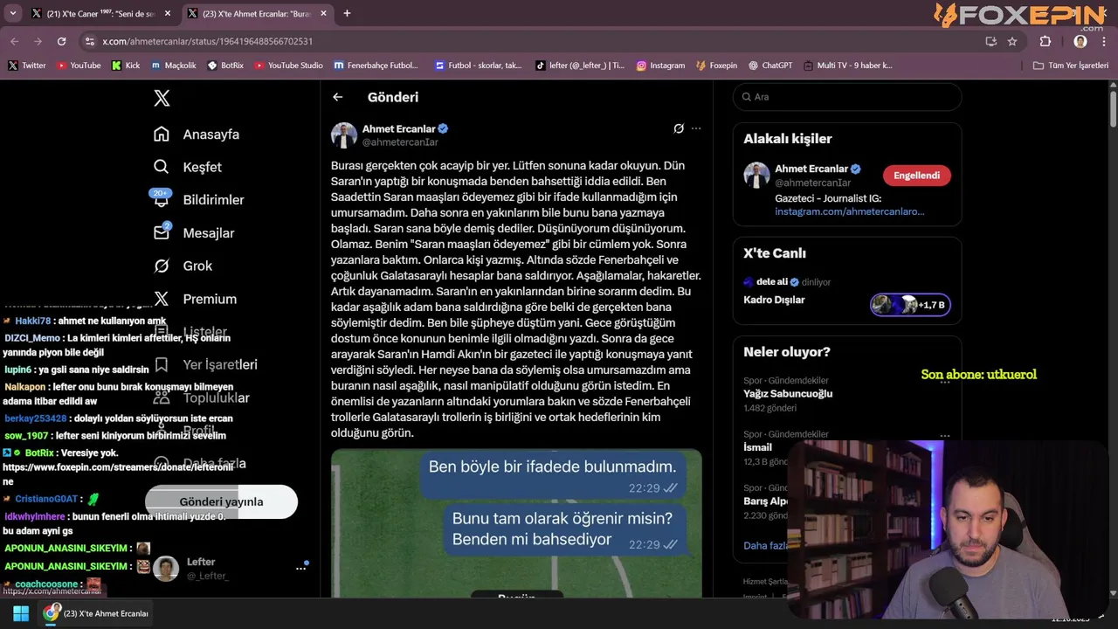This screenshot has height=629, width=1118.
Task: Open Fenerbahçe Futbol bookmark
Action: click(376, 66)
